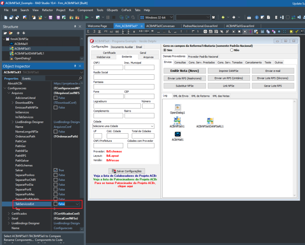Click the green Run button in the toolbar
Screen dimensions: 305x245
pyautogui.click(x=87, y=17)
